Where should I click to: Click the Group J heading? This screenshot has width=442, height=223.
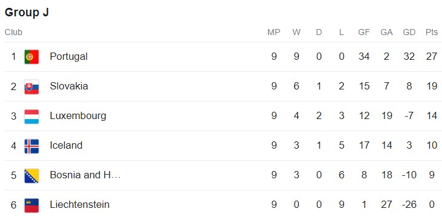(x=27, y=12)
